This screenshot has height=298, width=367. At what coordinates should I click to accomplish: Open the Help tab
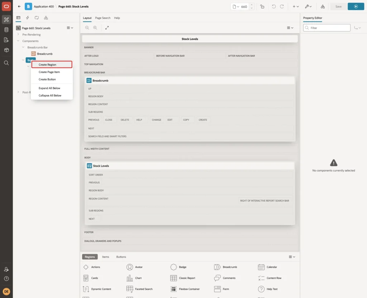(x=117, y=18)
